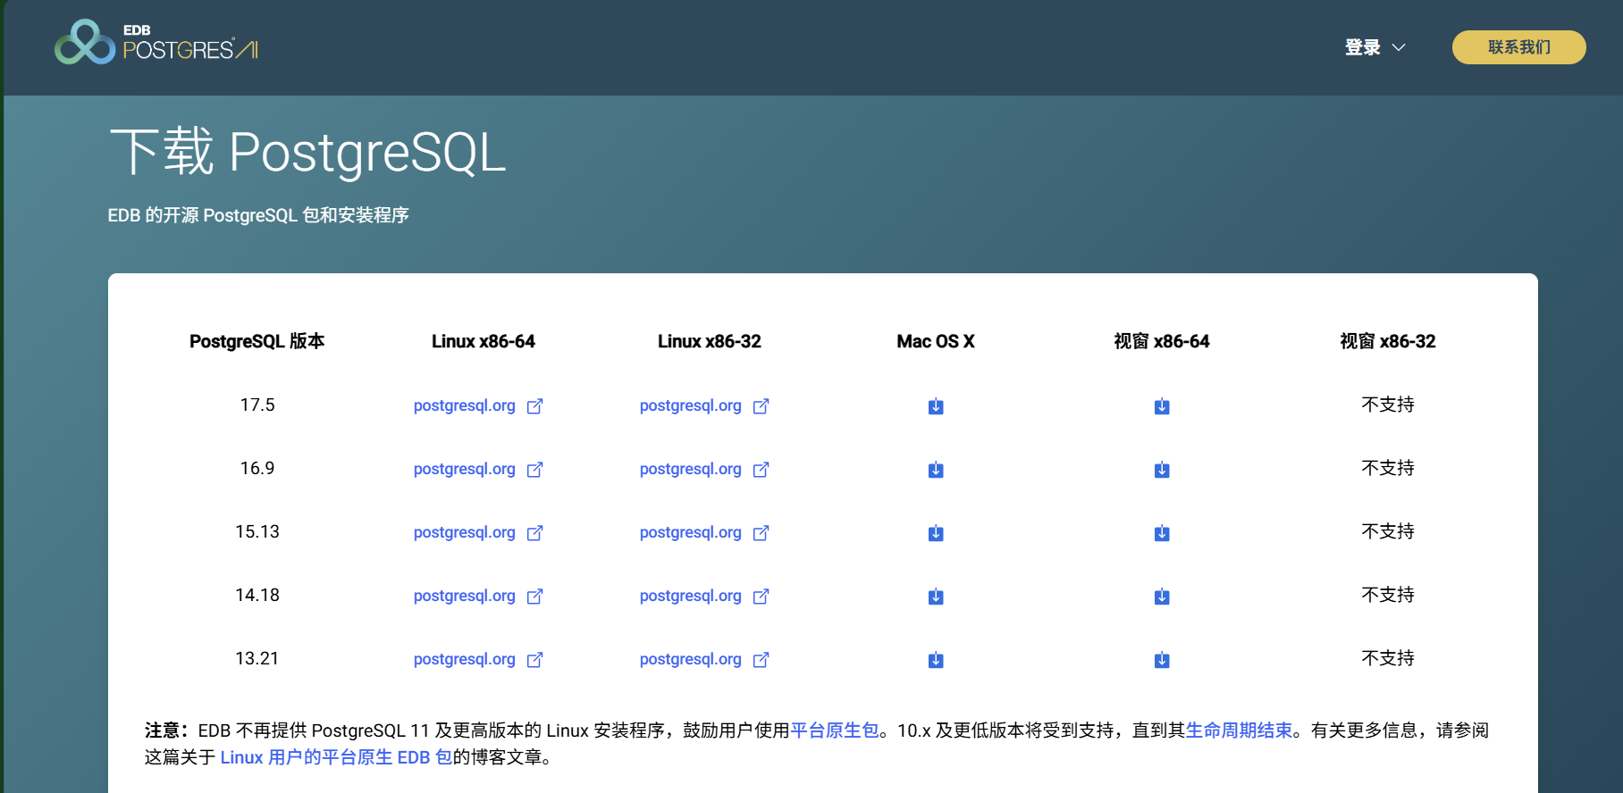This screenshot has height=793, width=1623.
Task: Follow the 生命周期结束 link
Action: [1239, 730]
